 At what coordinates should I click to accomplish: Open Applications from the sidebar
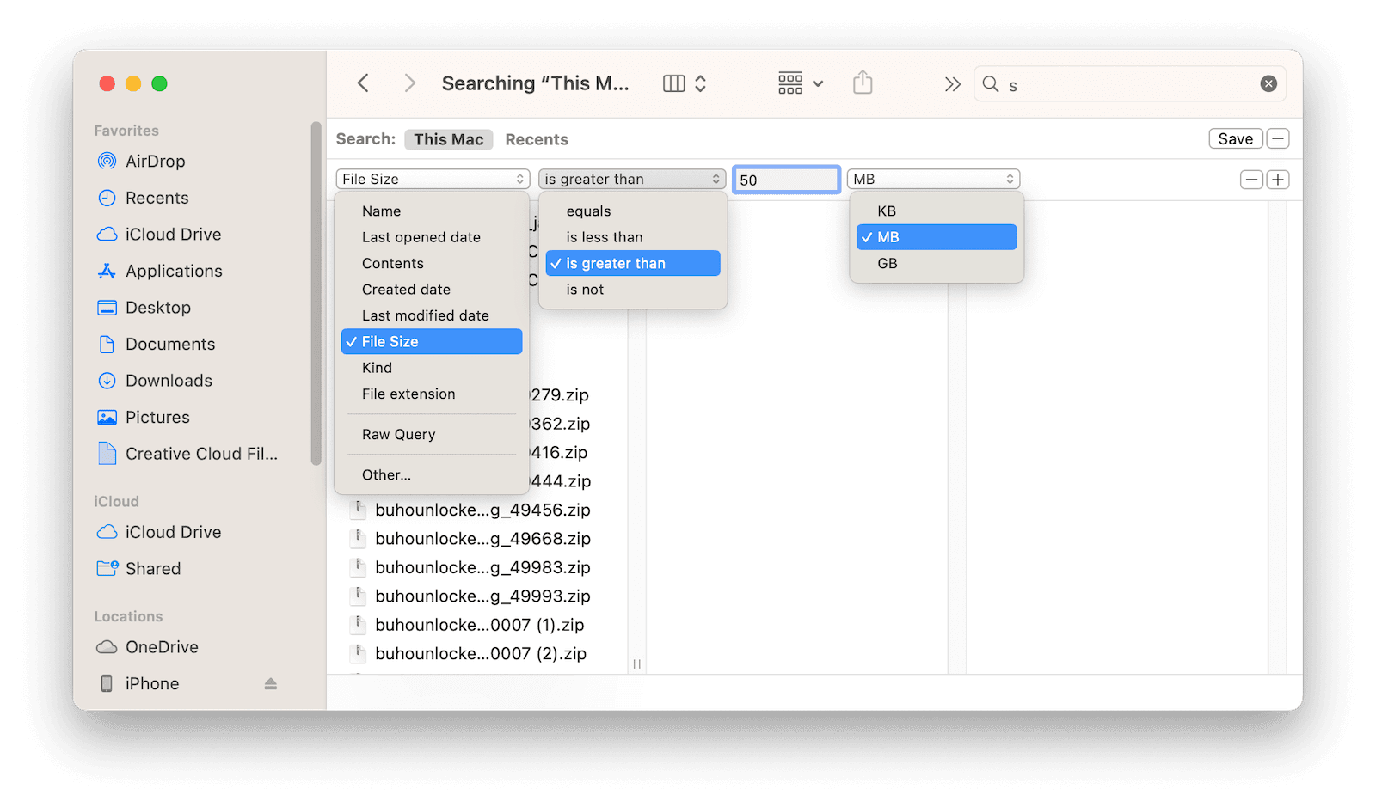coord(172,271)
